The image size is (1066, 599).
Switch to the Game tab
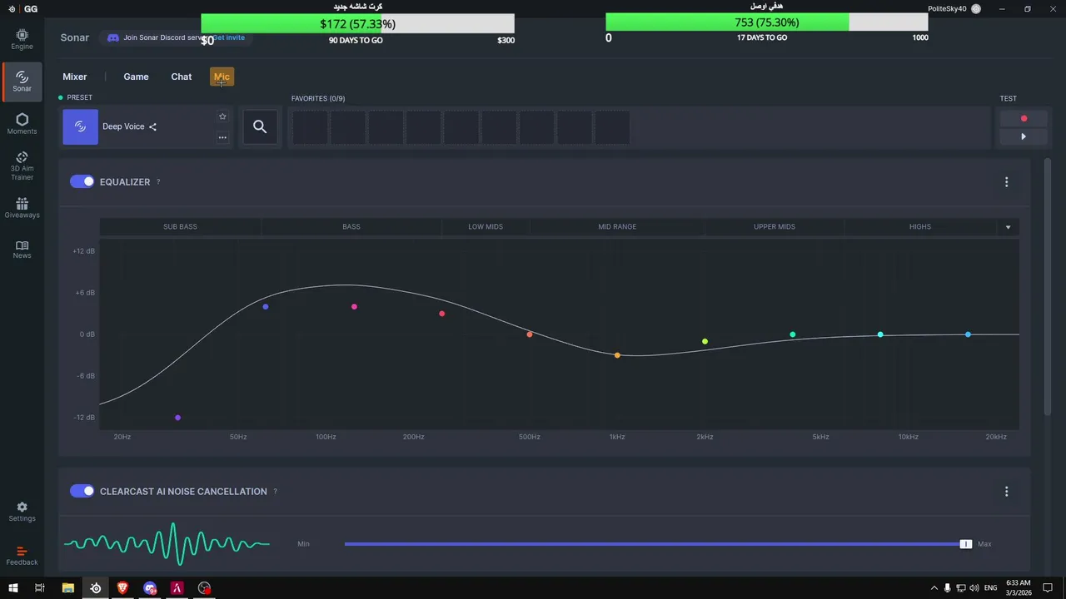(x=136, y=77)
